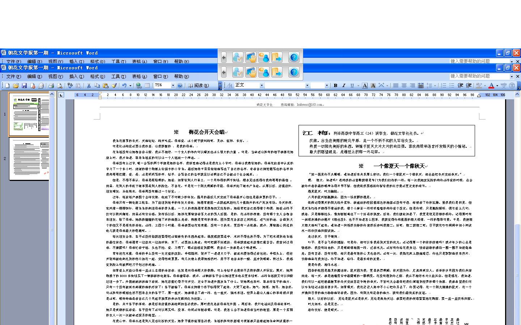
Task: Open the font name dropdown
Action: (307, 86)
